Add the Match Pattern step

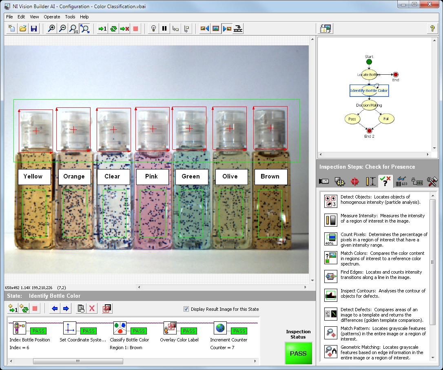[x=376, y=333]
